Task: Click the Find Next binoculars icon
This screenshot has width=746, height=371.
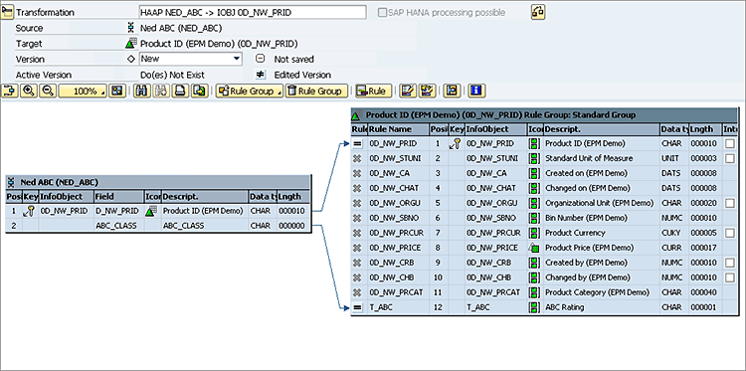Action: click(160, 91)
